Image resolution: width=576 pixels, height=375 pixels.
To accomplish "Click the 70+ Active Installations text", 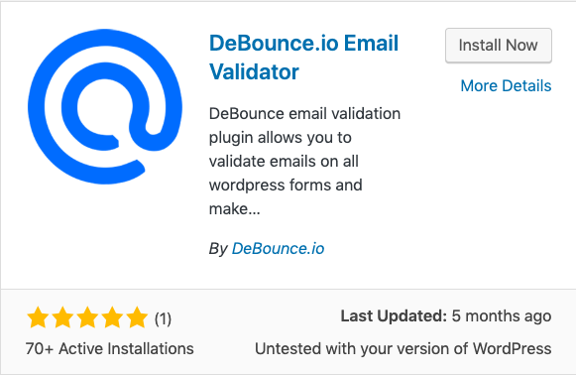I will (x=109, y=348).
